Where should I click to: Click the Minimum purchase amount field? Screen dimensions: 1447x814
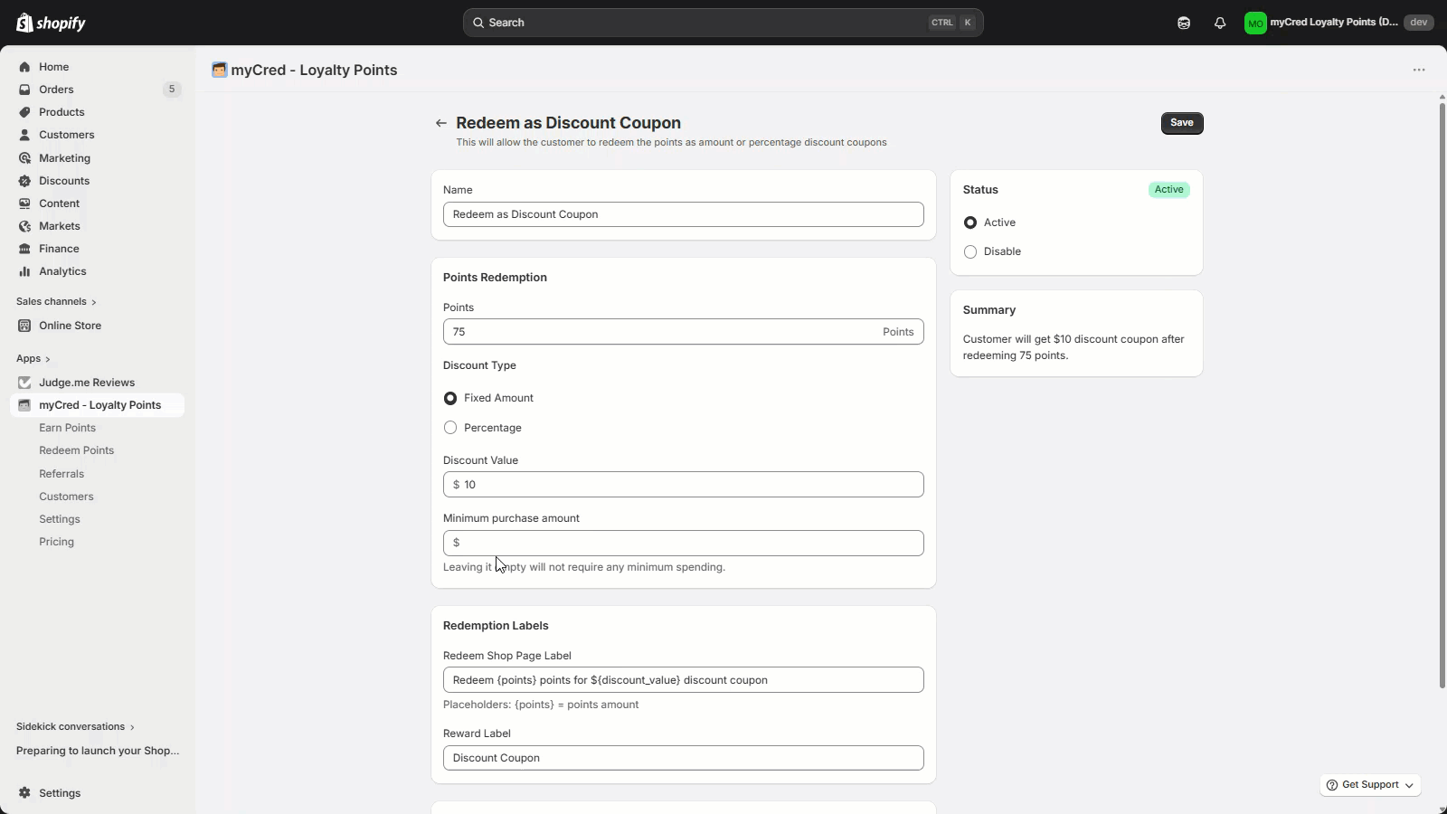click(687, 543)
